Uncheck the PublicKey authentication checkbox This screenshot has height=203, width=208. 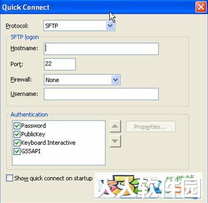pyautogui.click(x=17, y=134)
